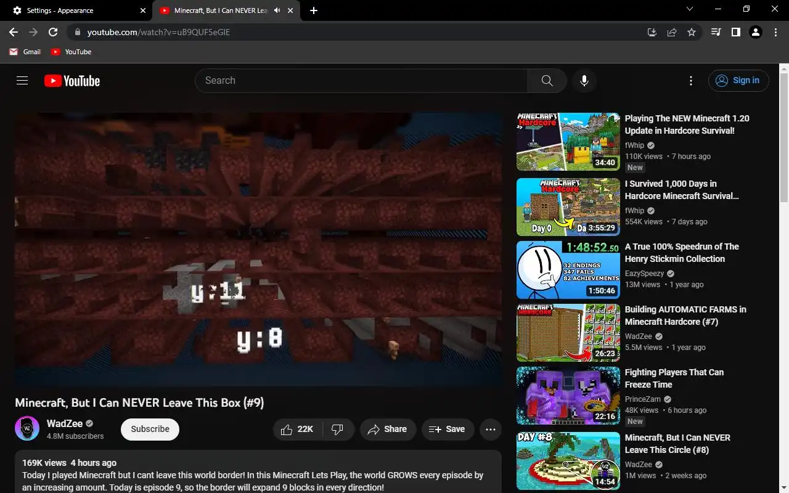Save video to playlist
789x493 pixels.
pyautogui.click(x=448, y=430)
